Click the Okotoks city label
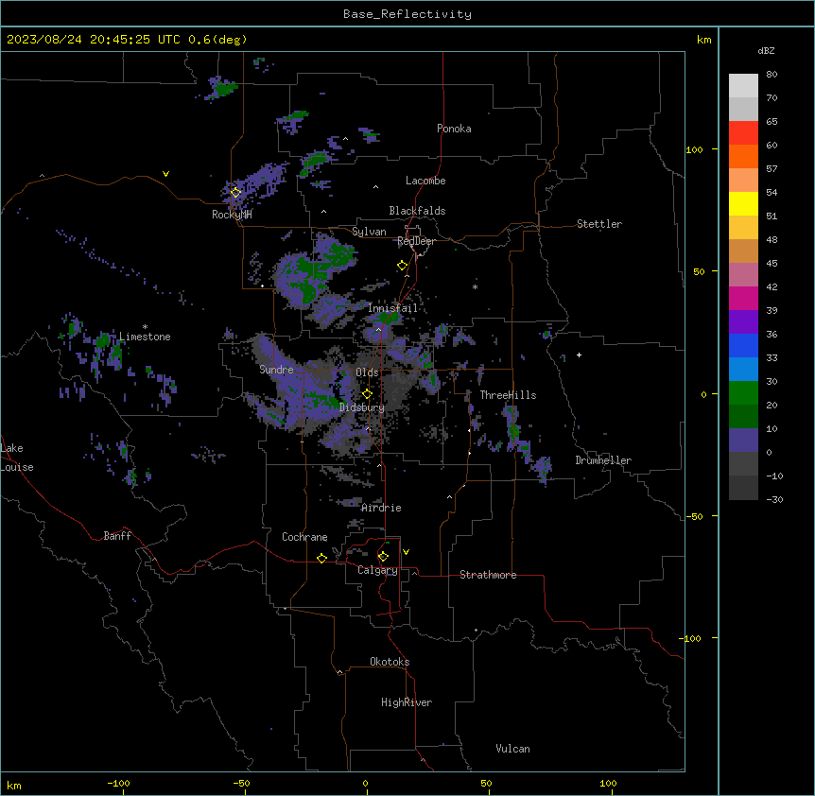 pyautogui.click(x=390, y=662)
